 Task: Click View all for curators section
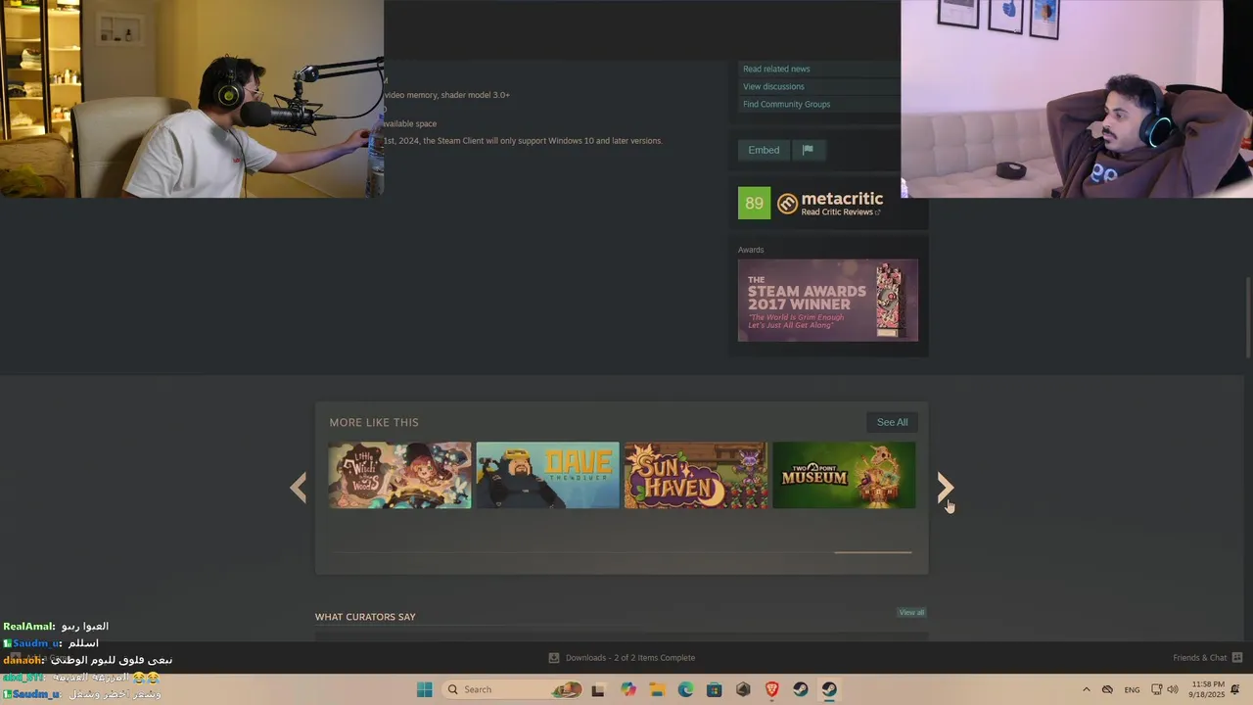point(911,612)
